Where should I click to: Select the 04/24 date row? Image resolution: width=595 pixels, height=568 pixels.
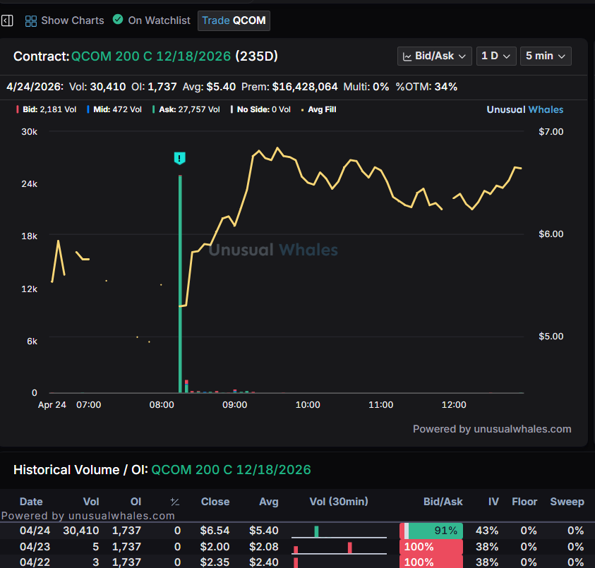point(298,531)
